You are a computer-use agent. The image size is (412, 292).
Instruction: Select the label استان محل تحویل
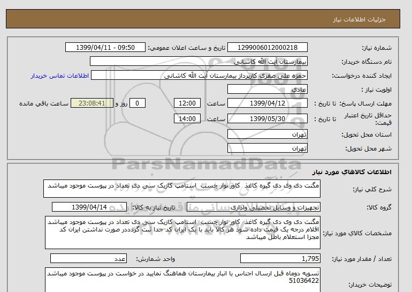tap(367, 134)
